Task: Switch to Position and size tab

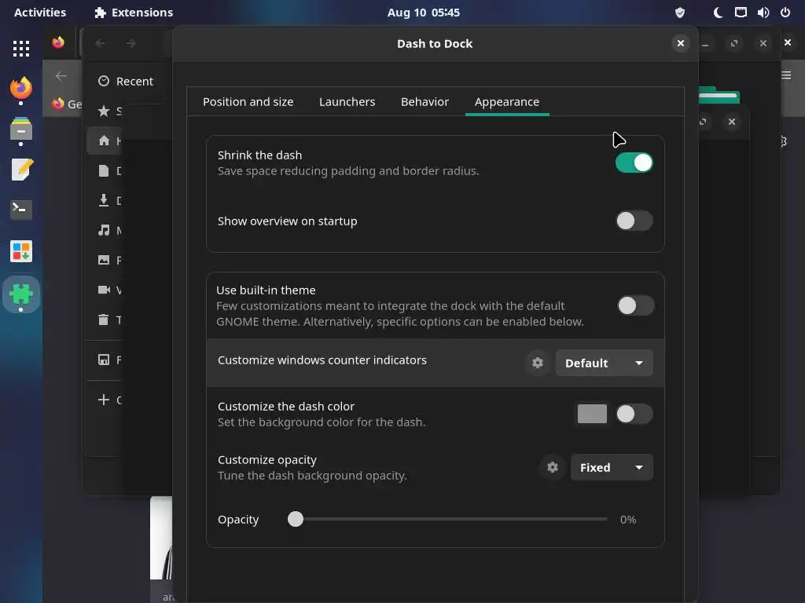Action: (x=248, y=101)
